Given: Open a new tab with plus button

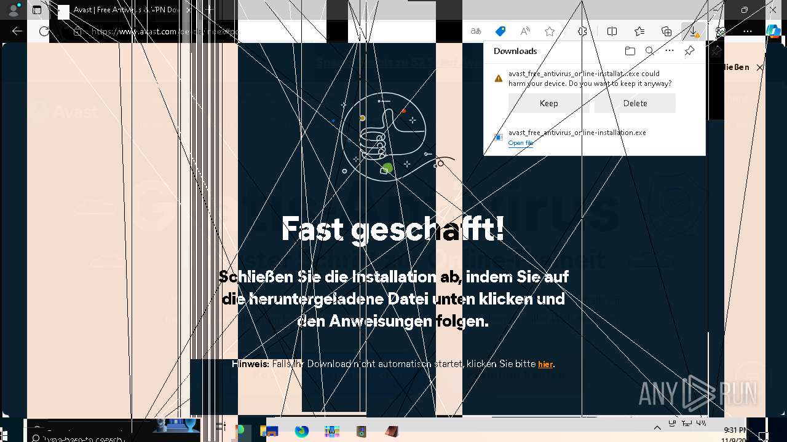Looking at the screenshot, I should [x=209, y=10].
